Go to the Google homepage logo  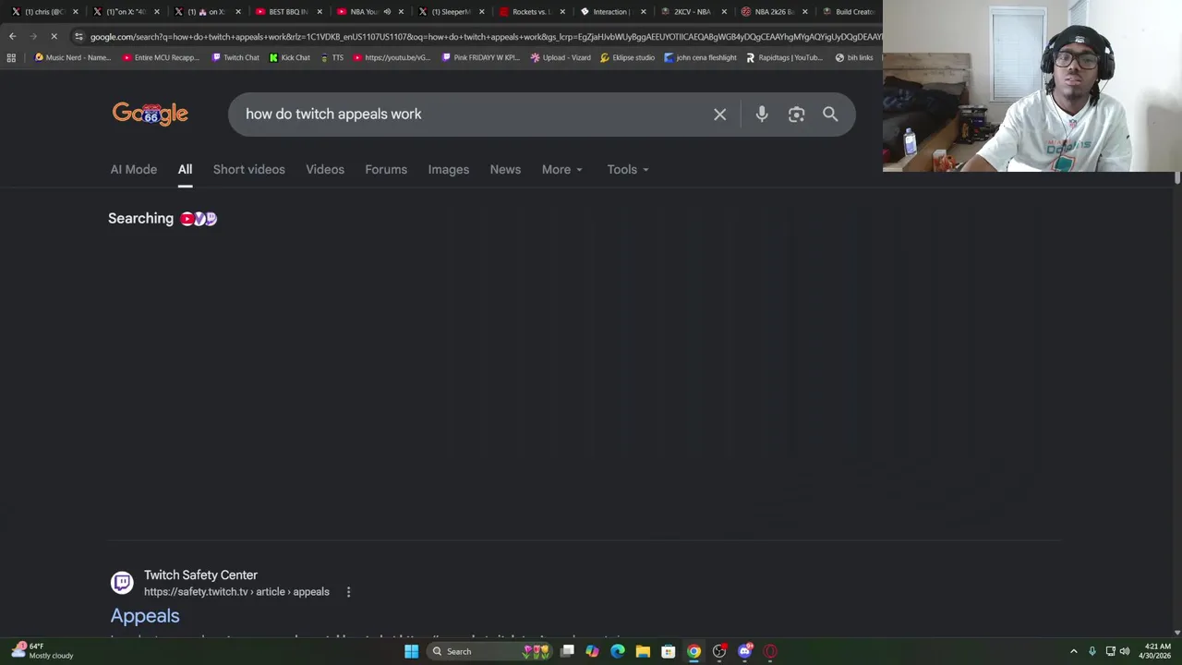coord(151,114)
